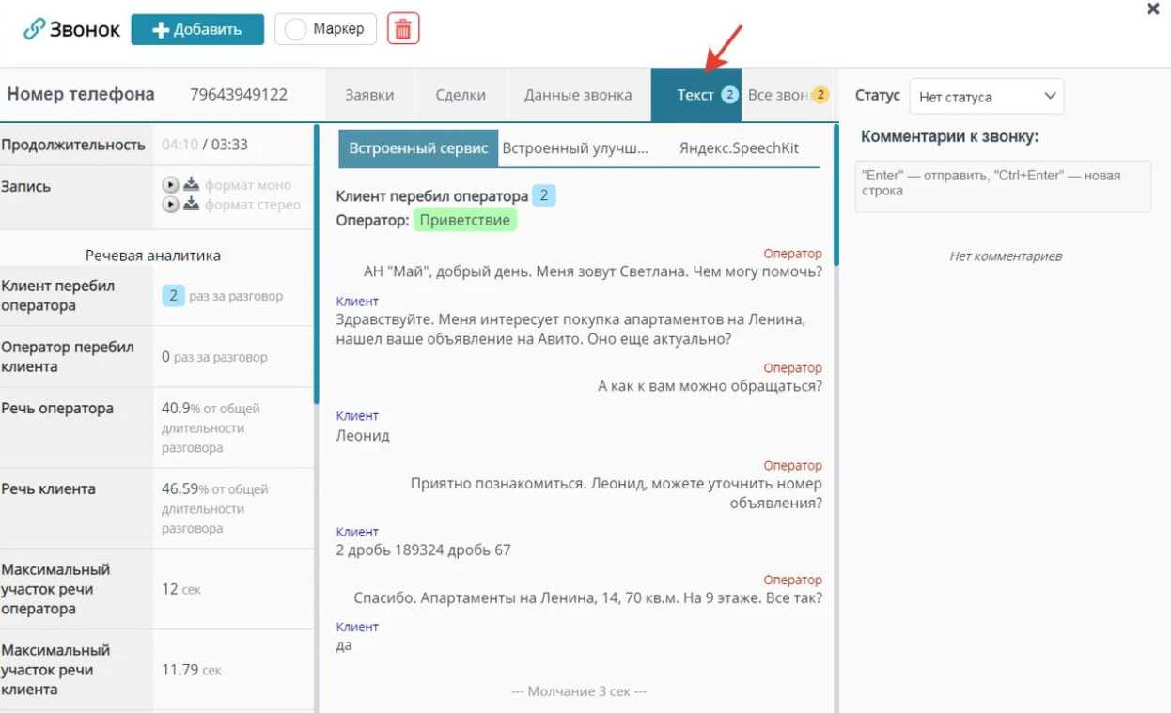Open the Все звонки tab
The height and width of the screenshot is (713, 1171).
788,95
